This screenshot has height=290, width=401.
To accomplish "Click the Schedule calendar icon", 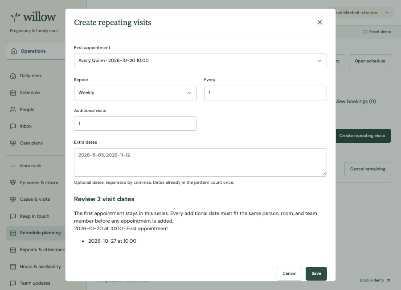I will (13, 93).
